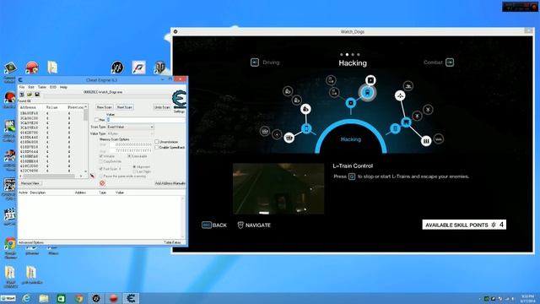Open Internet Explorer from the taskbar
This screenshot has width=540, height=304.
pyautogui.click(x=26, y=298)
